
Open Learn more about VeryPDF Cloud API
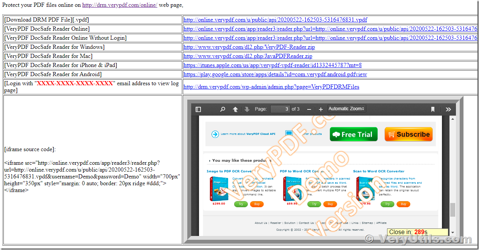click(x=248, y=134)
